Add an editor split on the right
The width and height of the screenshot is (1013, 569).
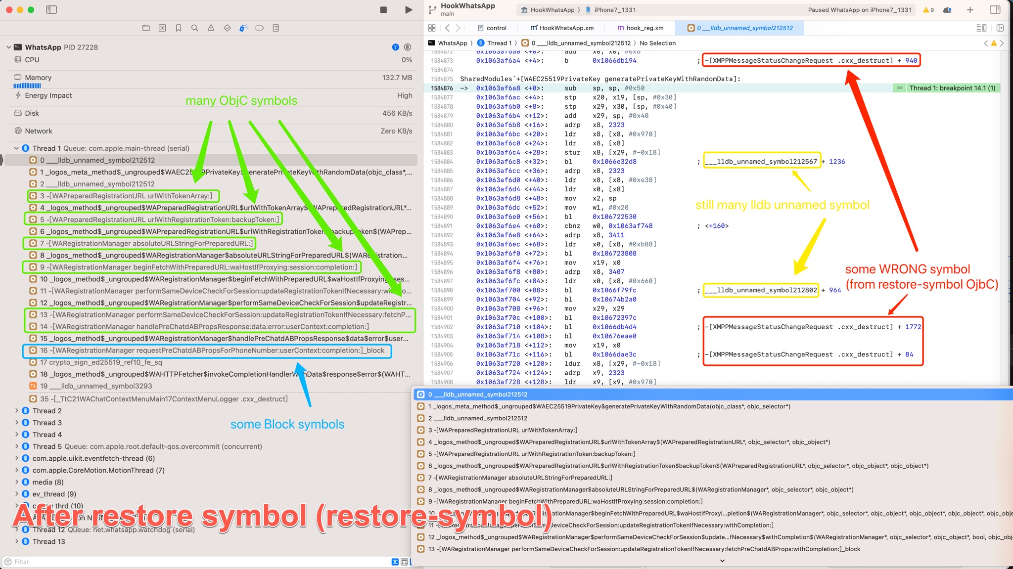pos(1000,28)
